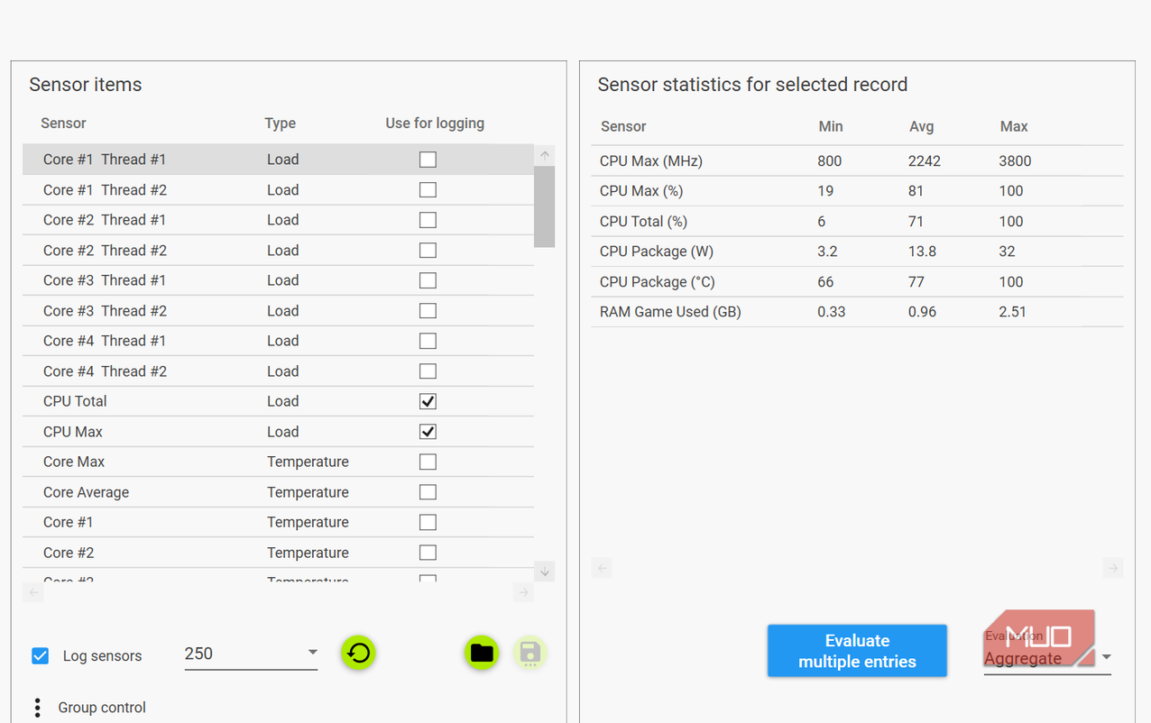
Task: Check Core #3 Thread #2 logging box
Action: pyautogui.click(x=428, y=311)
